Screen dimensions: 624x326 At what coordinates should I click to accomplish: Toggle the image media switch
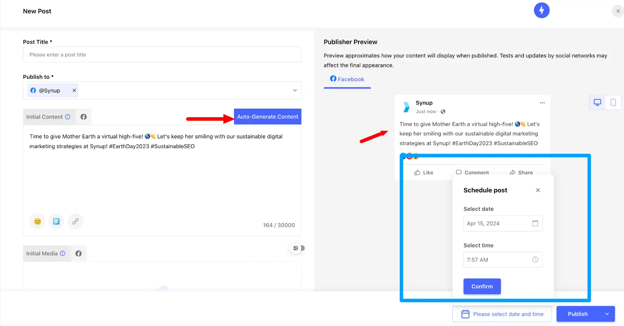tap(298, 248)
